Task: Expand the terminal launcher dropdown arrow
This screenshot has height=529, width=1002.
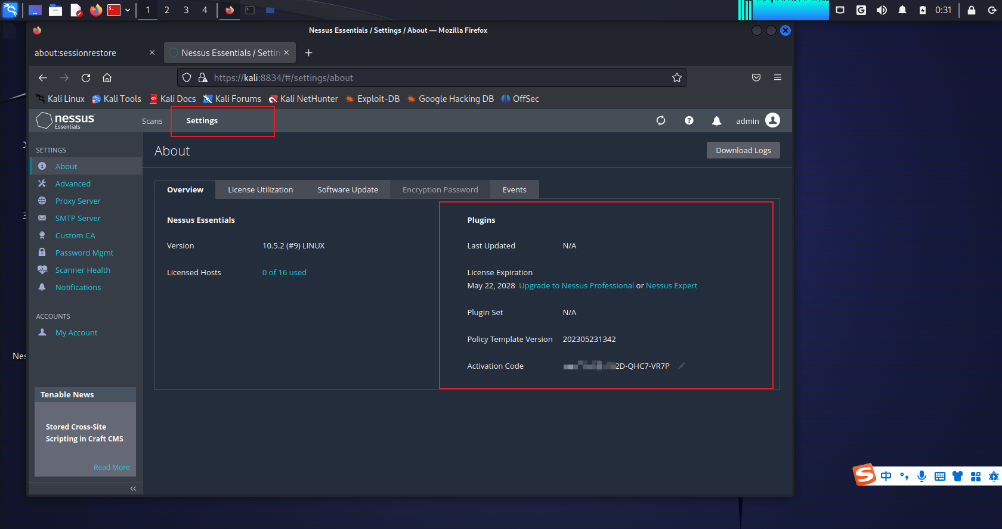Action: point(128,10)
